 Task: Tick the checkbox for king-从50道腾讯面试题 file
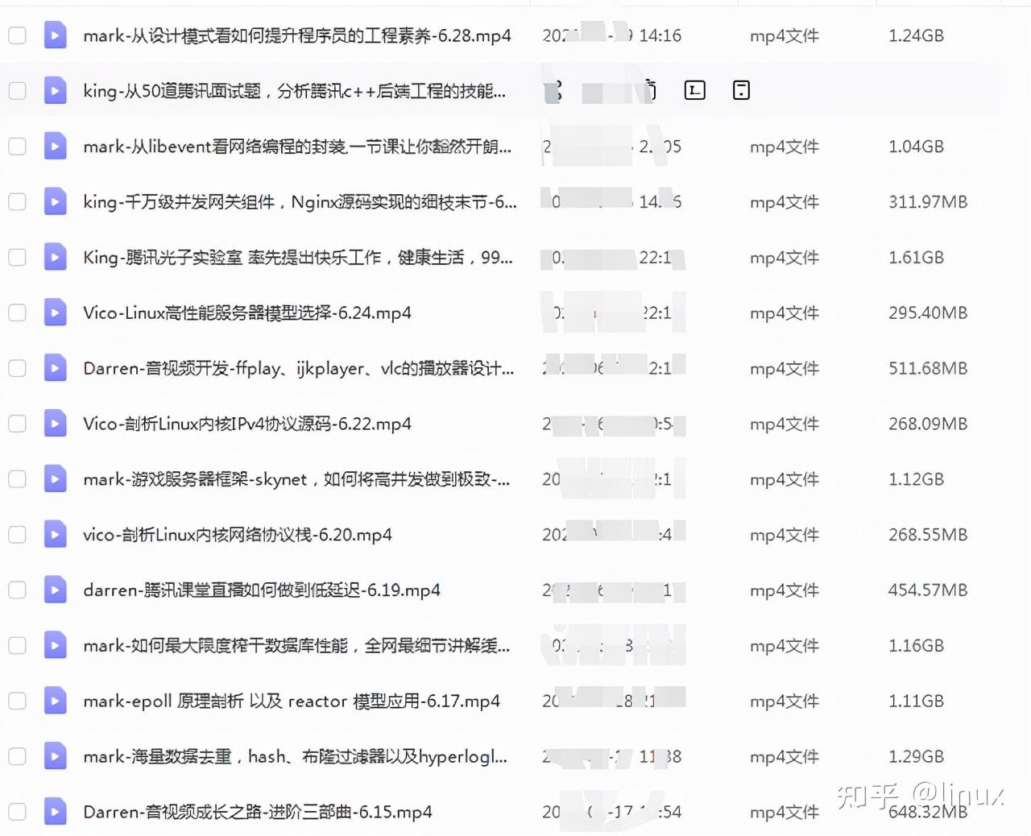click(17, 91)
